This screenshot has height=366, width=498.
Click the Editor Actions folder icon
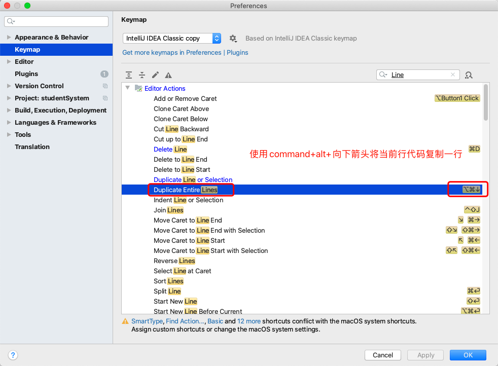click(138, 88)
